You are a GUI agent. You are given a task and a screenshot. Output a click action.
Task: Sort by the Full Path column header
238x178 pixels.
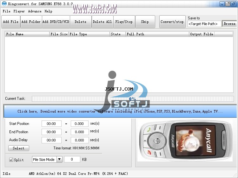[x=157, y=34]
